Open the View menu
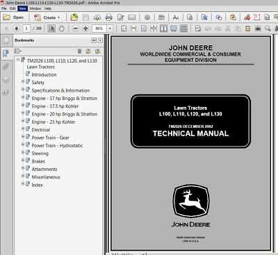The image size is (278, 255). click(22, 8)
